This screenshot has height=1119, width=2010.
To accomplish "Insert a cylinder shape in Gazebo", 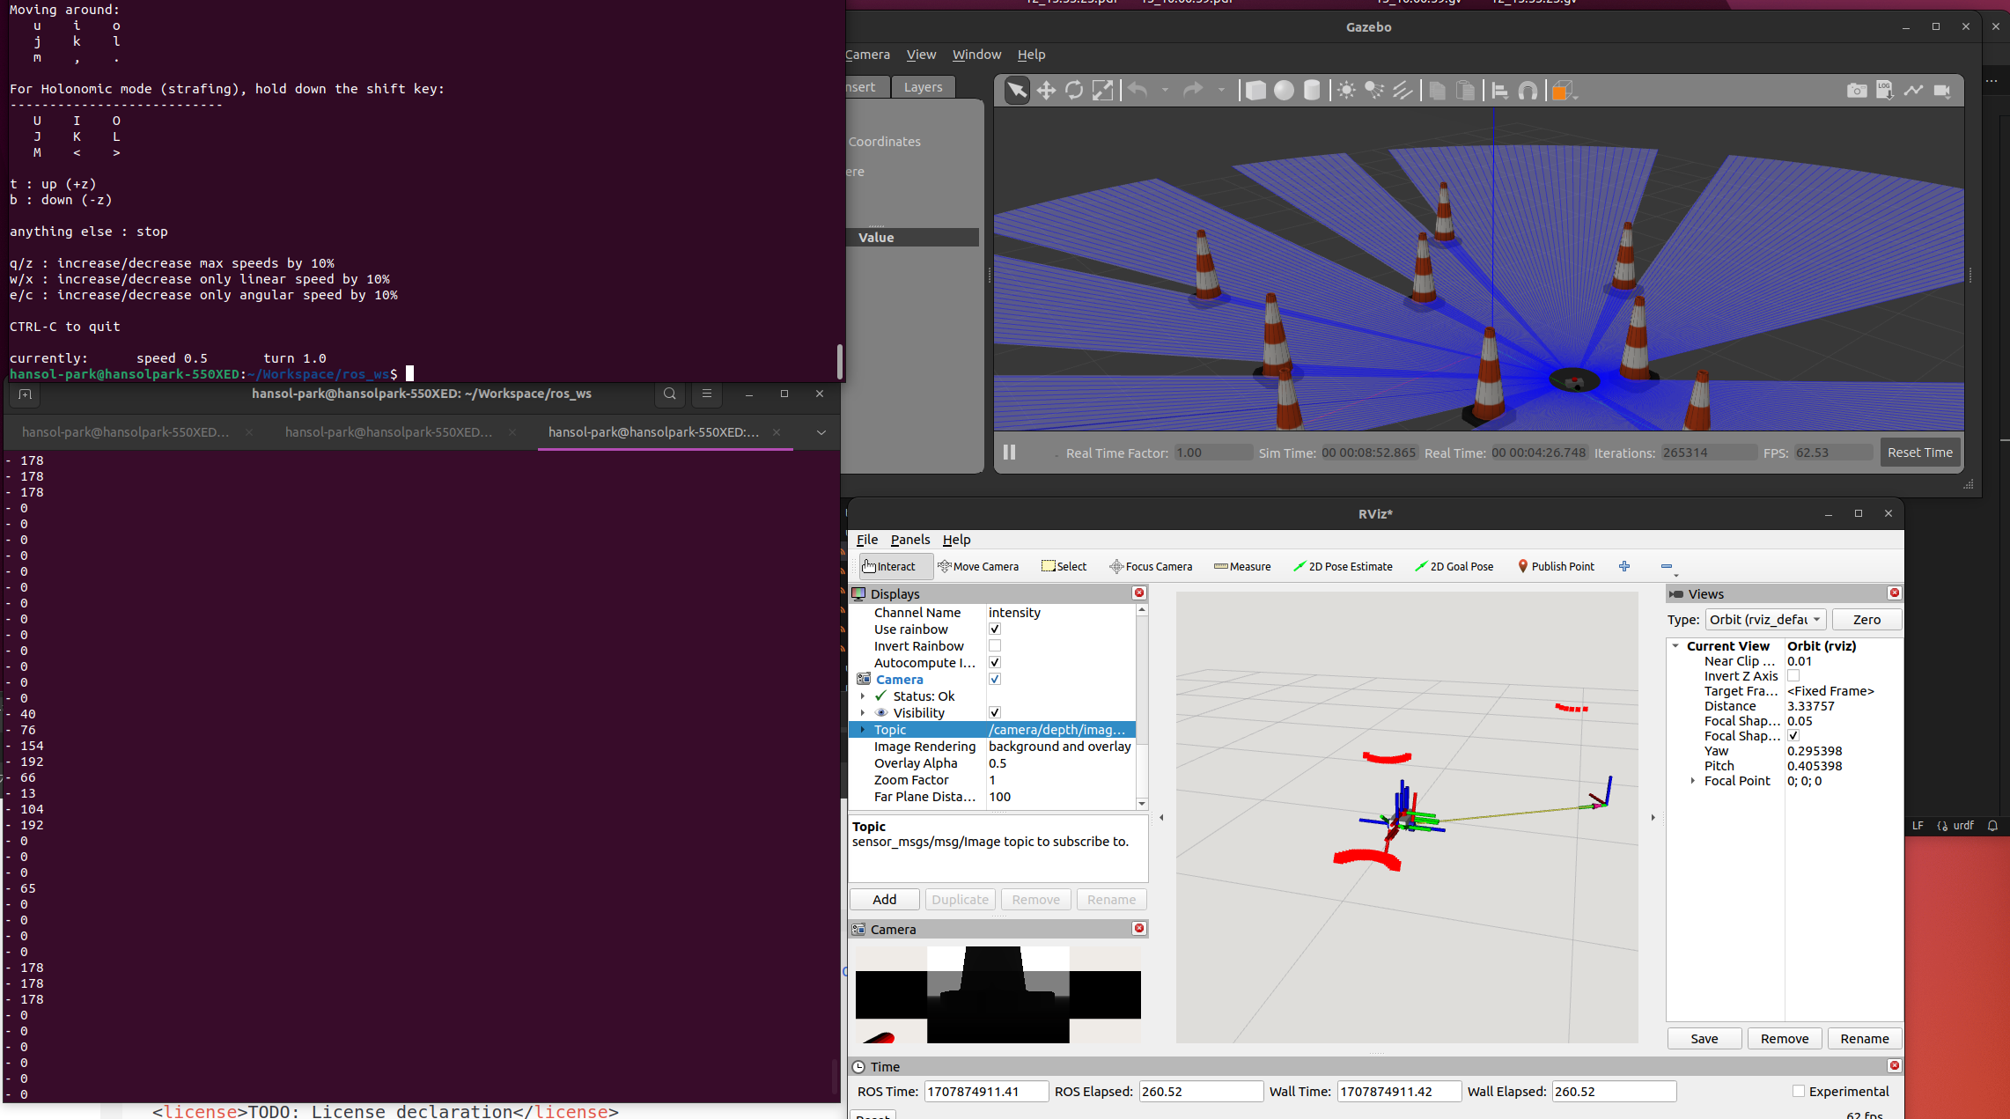I will 1312,91.
